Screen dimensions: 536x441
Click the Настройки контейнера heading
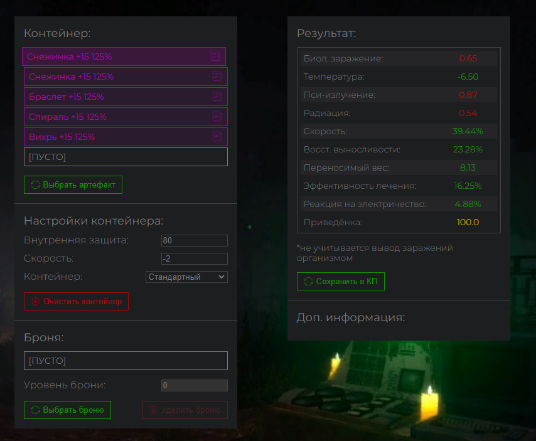pyautogui.click(x=94, y=221)
